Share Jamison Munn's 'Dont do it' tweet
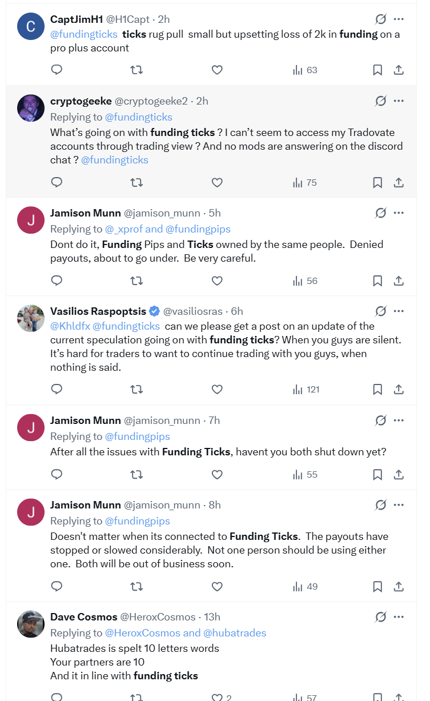This screenshot has width=430, height=701. coord(399,281)
